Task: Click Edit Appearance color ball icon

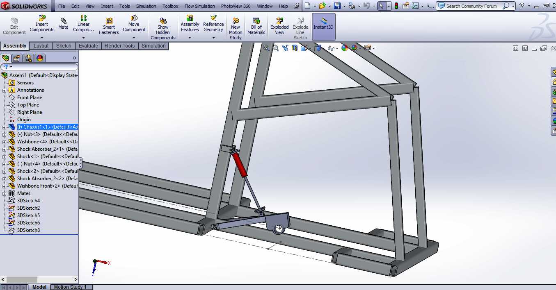Action: pos(345,48)
